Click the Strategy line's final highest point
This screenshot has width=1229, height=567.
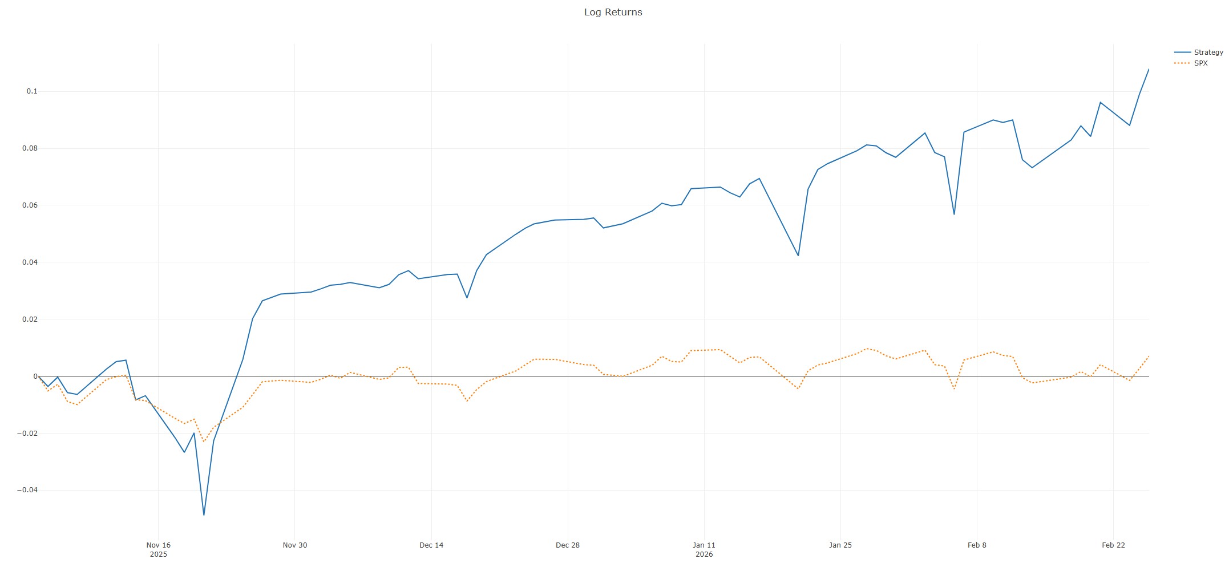1149,69
